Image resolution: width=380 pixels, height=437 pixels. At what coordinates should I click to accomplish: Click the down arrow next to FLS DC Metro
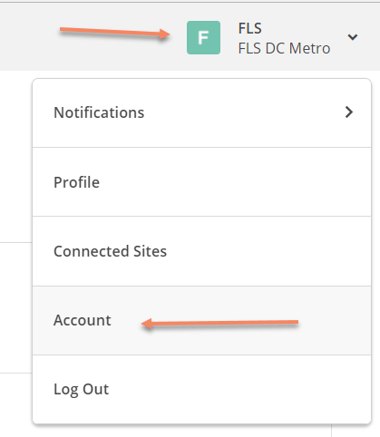353,37
